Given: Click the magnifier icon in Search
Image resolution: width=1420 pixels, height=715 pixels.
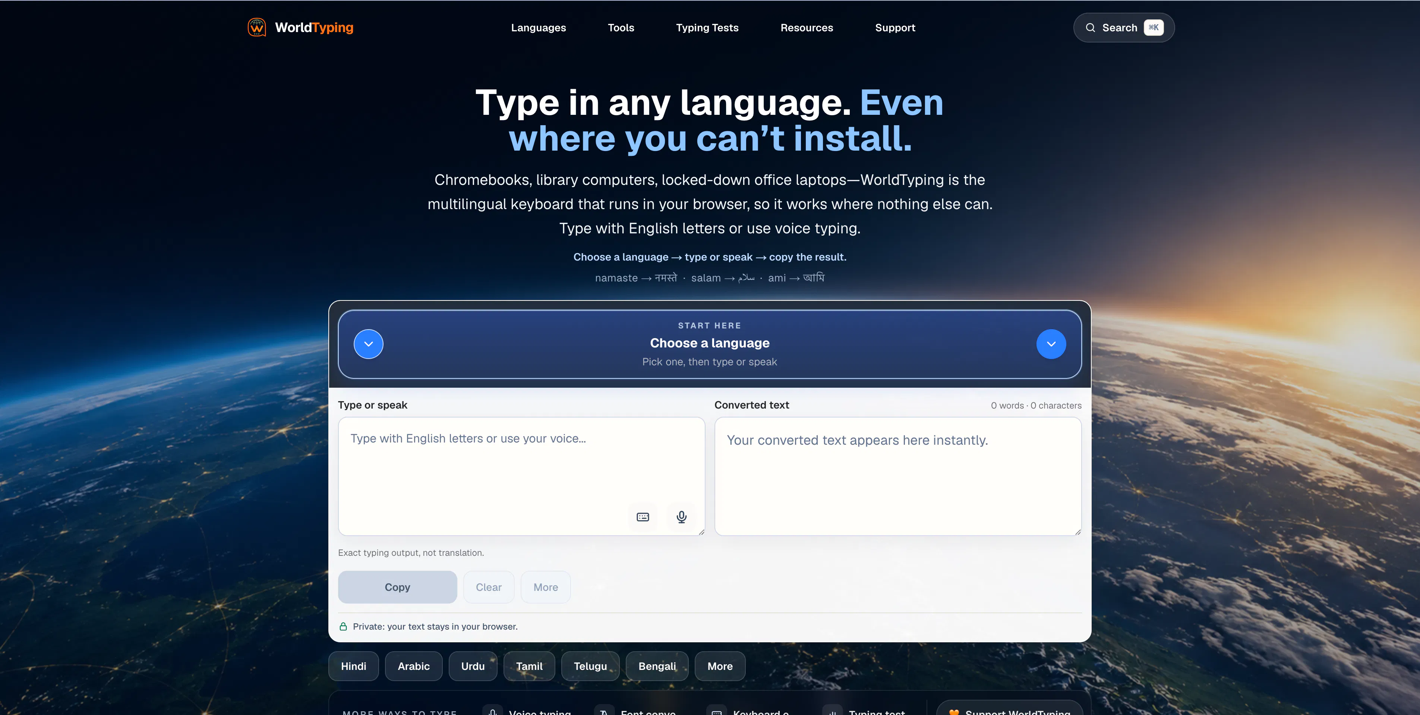Looking at the screenshot, I should point(1090,28).
